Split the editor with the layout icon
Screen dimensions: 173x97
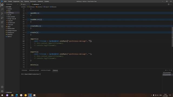coord(169,4)
